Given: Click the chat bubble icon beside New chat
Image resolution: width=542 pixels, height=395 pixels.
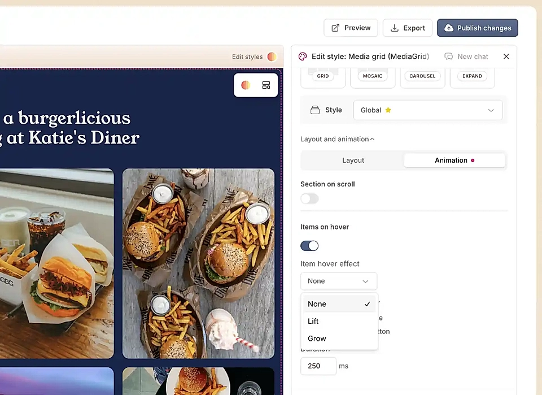Looking at the screenshot, I should 449,57.
